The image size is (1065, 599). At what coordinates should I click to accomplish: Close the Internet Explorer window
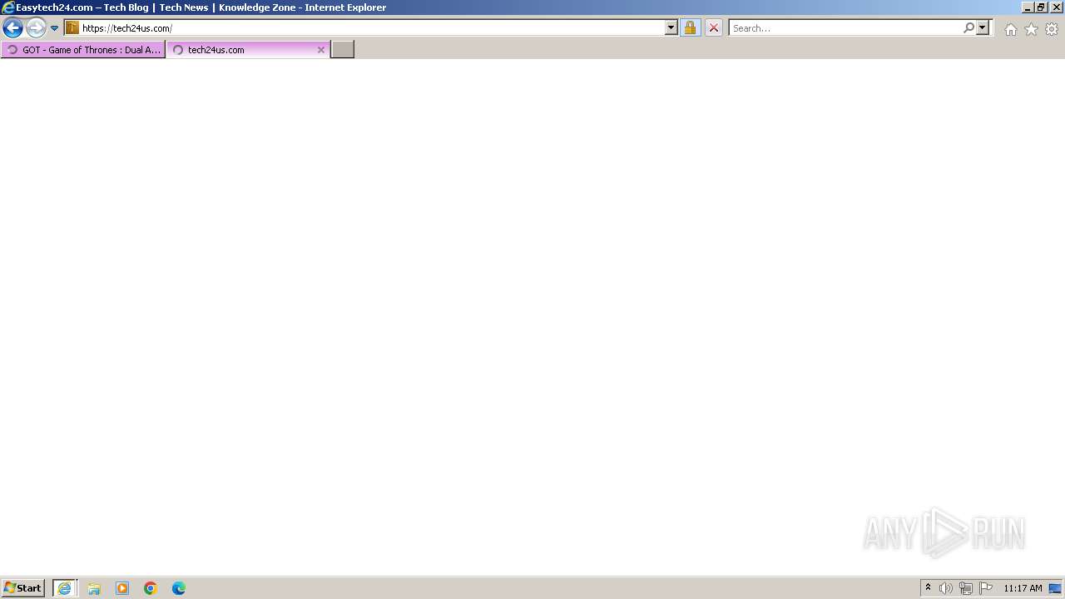(x=1057, y=7)
